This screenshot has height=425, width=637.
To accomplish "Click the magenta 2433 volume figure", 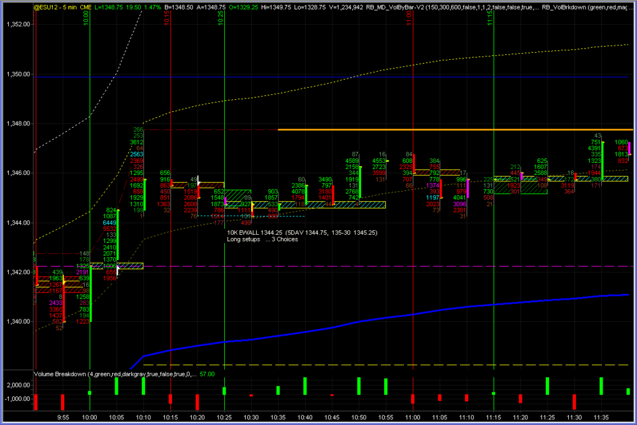I will 55,303.
